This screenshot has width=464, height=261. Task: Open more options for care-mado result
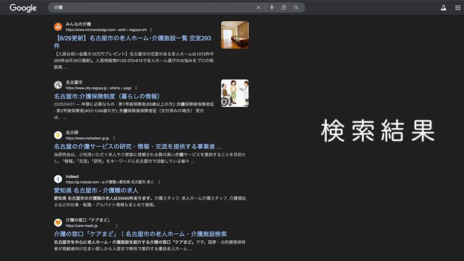coord(117,226)
